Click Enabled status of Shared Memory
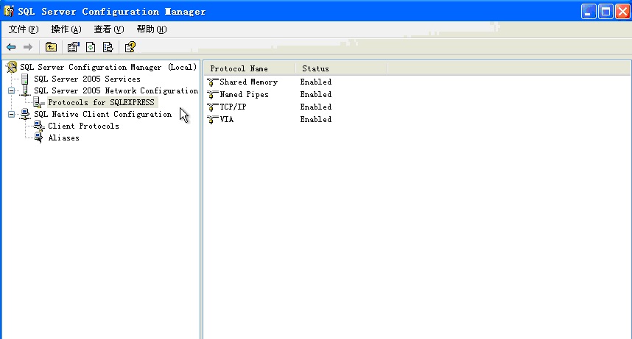 [x=316, y=82]
